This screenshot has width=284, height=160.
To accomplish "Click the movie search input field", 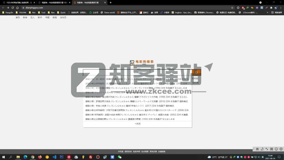I will [x=137, y=72].
